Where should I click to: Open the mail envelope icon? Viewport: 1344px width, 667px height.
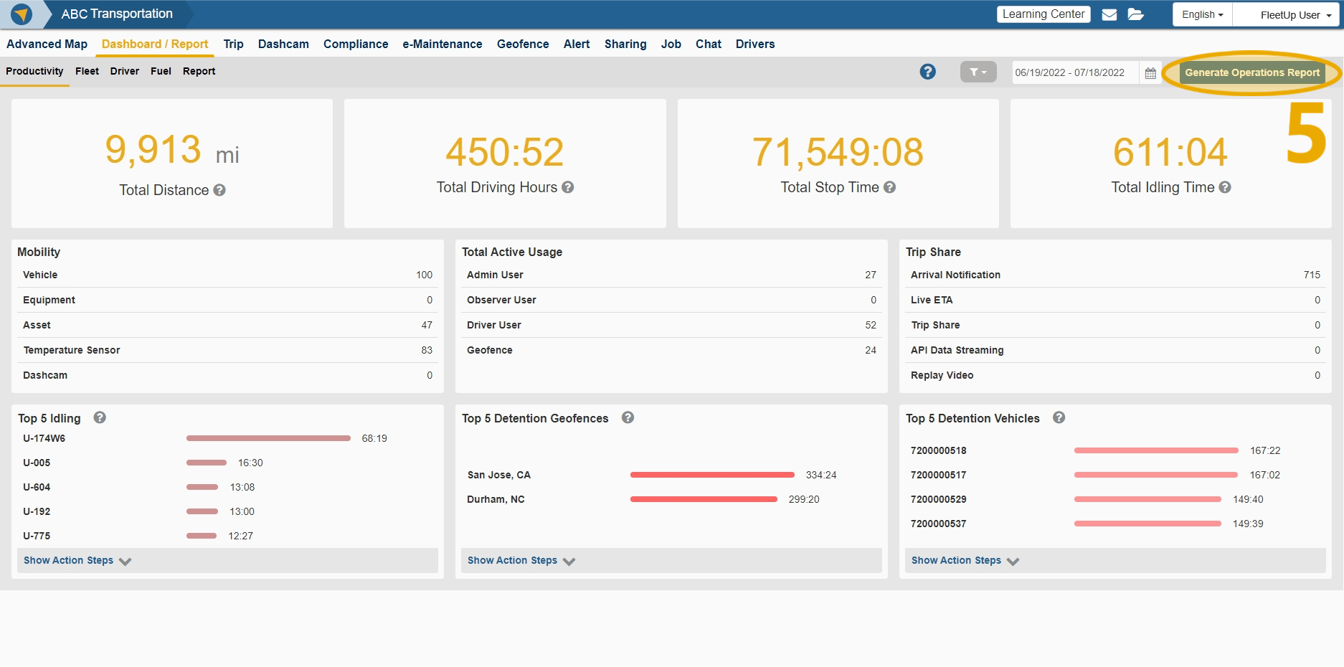coord(1109,14)
